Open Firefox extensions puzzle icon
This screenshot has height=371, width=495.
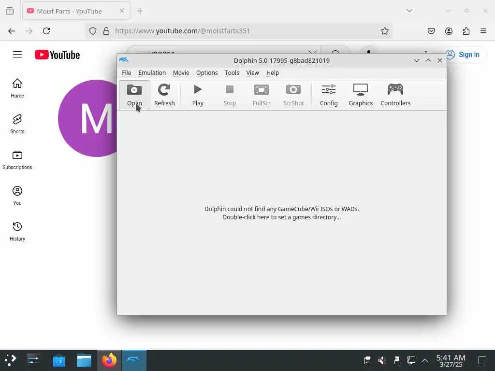[466, 31]
